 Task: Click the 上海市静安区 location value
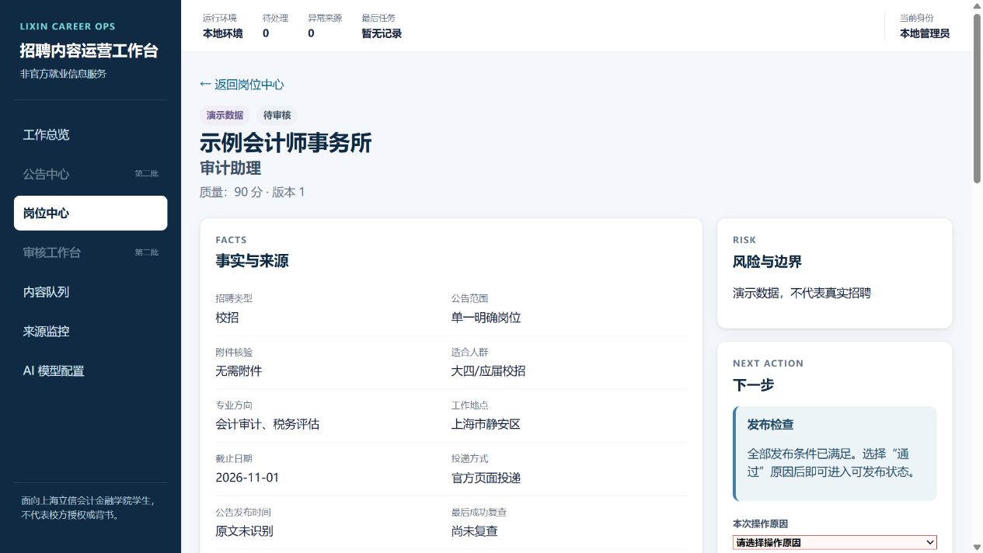coord(486,424)
